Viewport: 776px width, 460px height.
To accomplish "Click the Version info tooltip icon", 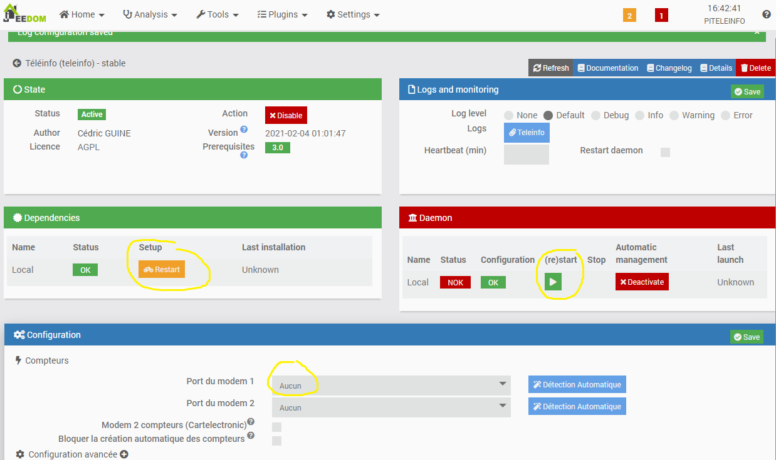I will click(x=244, y=130).
